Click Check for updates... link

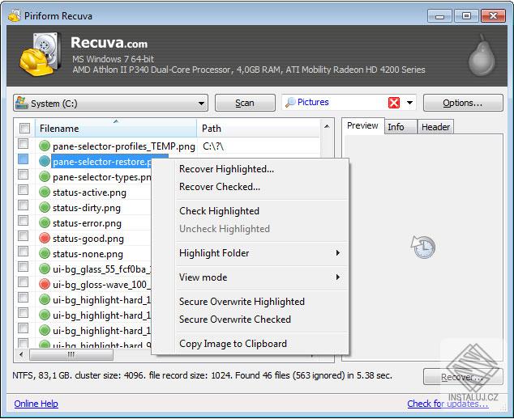point(448,404)
